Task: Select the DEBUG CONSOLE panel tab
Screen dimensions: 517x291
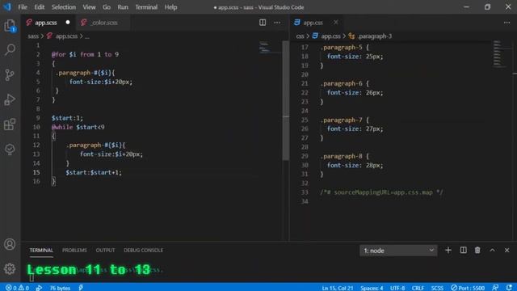Action: point(144,250)
